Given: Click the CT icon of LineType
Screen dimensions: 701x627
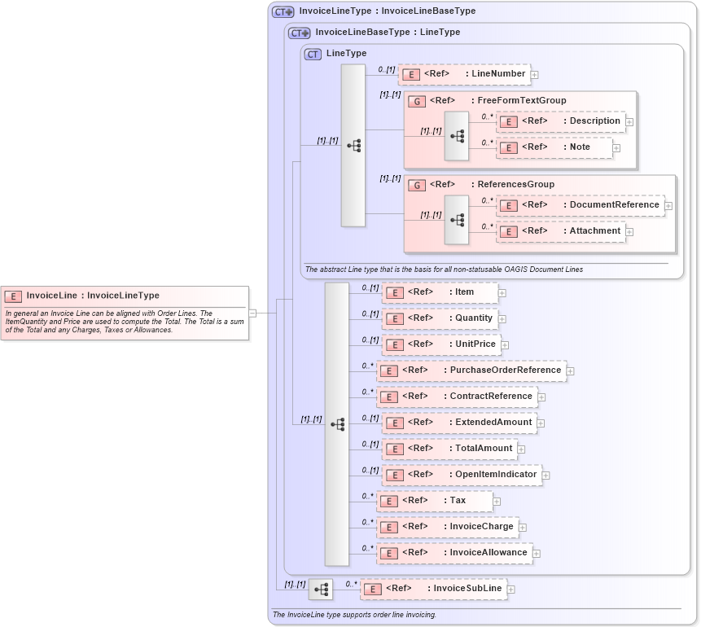Looking at the screenshot, I should click(312, 53).
